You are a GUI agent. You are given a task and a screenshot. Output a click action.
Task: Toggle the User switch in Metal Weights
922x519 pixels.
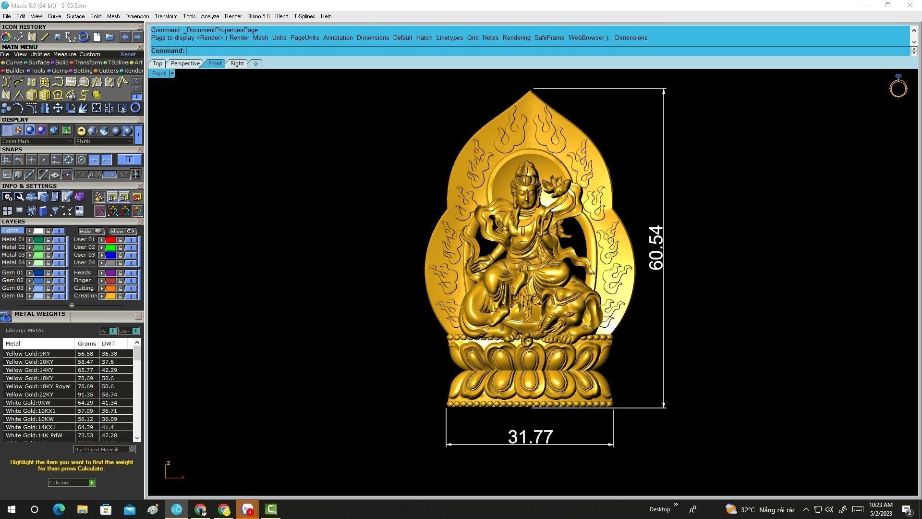(129, 331)
